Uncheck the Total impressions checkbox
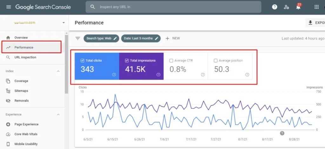This screenshot has width=325, height=149. click(x=127, y=61)
